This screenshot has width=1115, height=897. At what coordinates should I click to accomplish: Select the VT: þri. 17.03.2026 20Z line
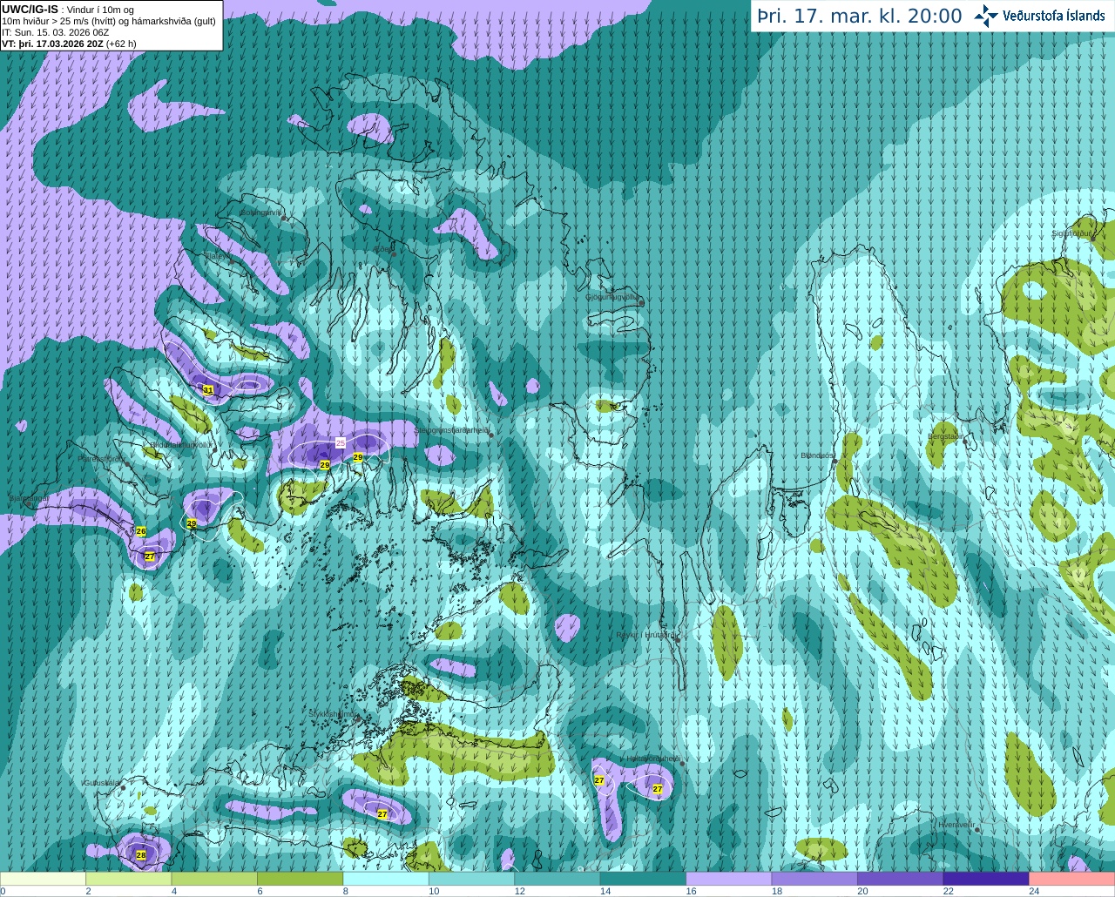(69, 44)
